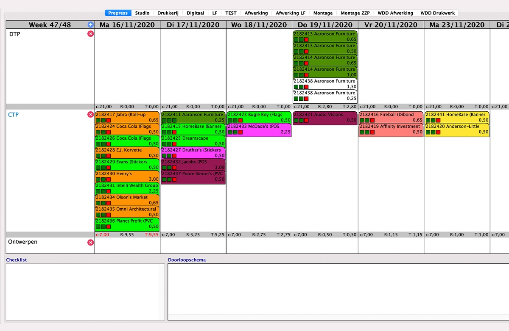
Task: Remove the CTP row with its red X
Action: coord(90,115)
